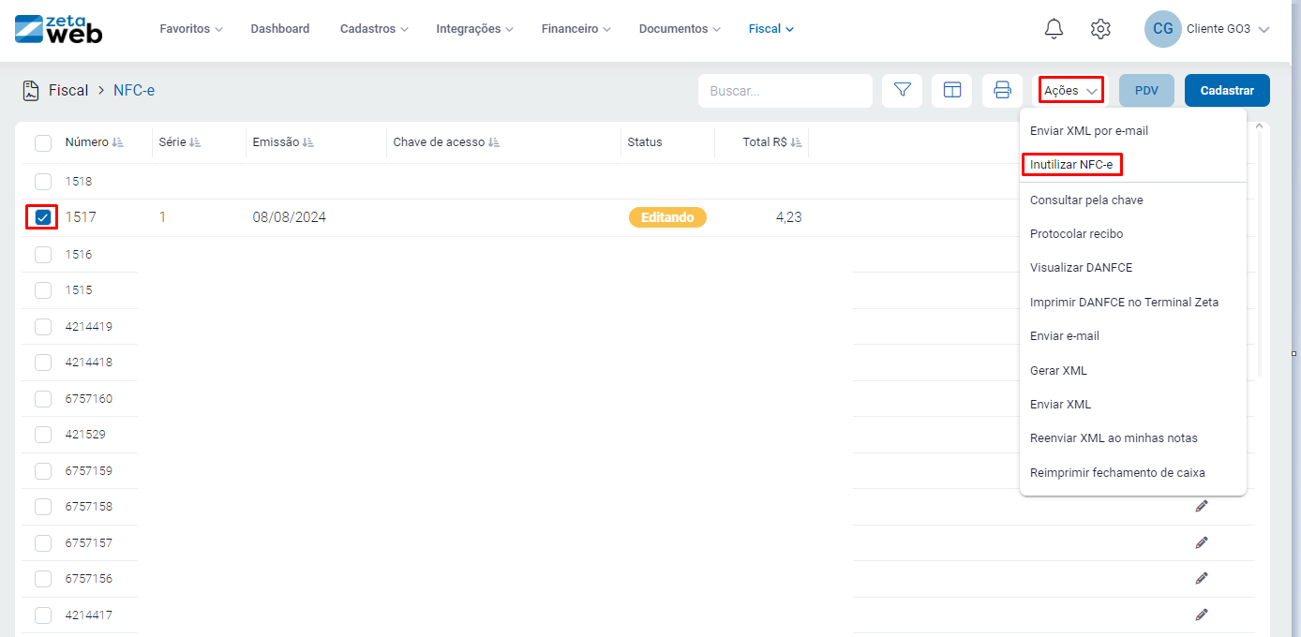Image resolution: width=1301 pixels, height=637 pixels.
Task: Click the Zeta Web logo
Action: click(x=58, y=29)
